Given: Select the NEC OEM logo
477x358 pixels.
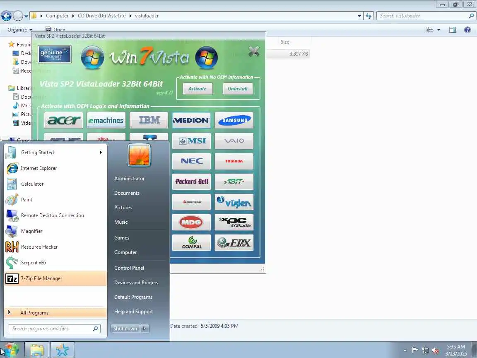Looking at the screenshot, I should (x=191, y=161).
